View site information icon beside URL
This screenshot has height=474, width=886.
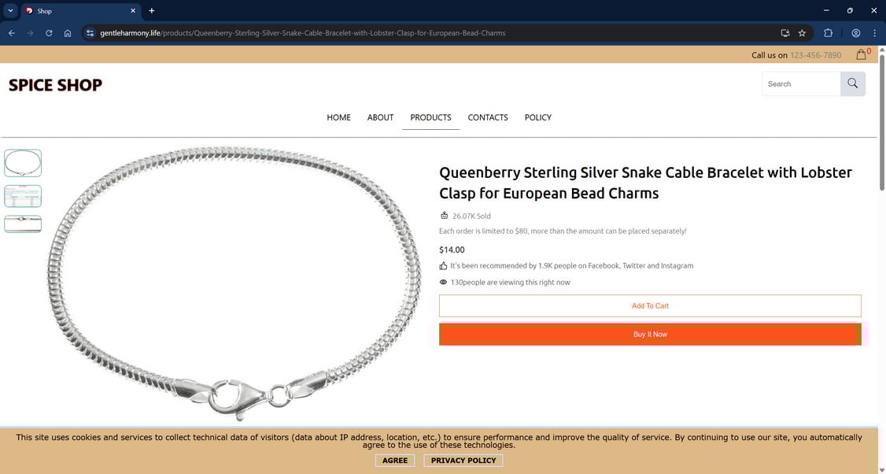point(90,33)
